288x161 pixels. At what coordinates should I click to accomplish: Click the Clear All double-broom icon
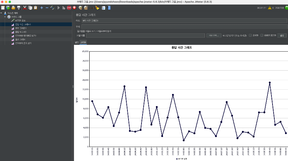86,8
